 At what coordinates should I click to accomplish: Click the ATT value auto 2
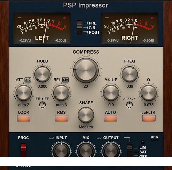pyautogui.click(x=24, y=105)
